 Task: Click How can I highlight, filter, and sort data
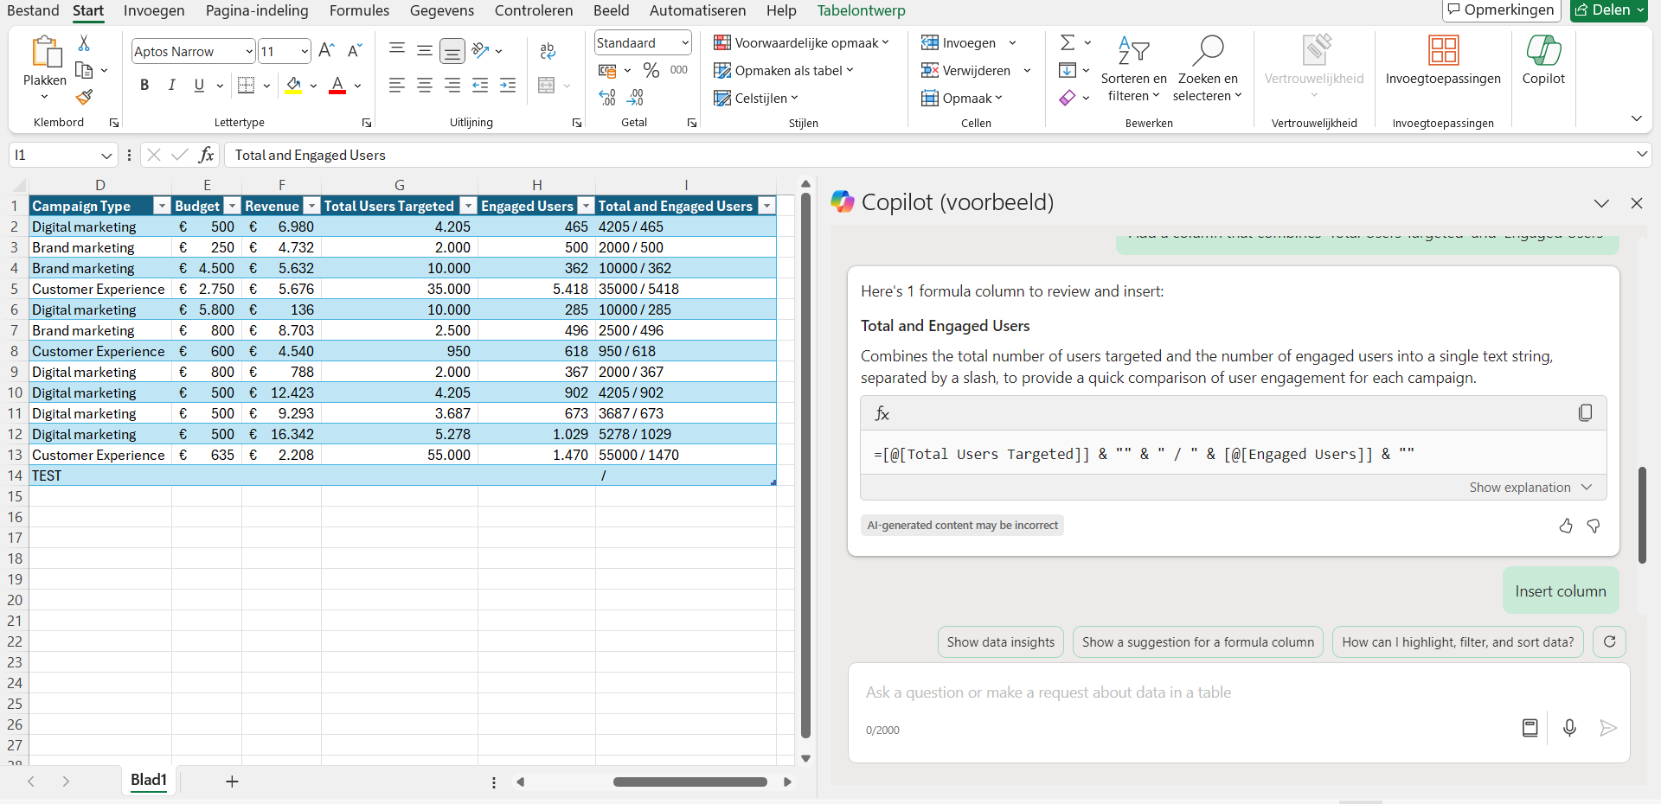1458,641
